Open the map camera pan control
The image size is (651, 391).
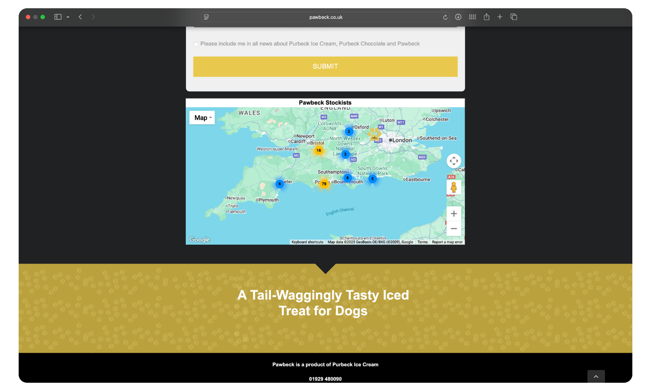(x=454, y=161)
